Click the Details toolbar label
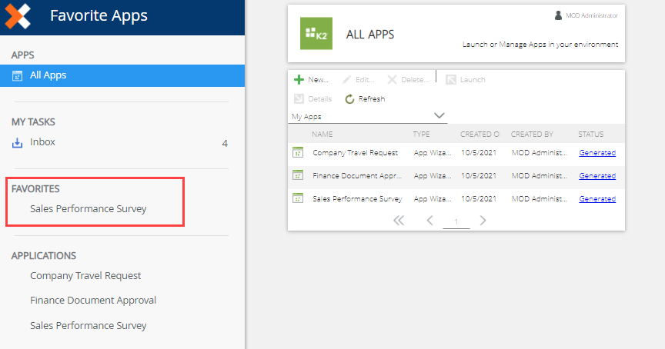The image size is (665, 349). tap(319, 98)
